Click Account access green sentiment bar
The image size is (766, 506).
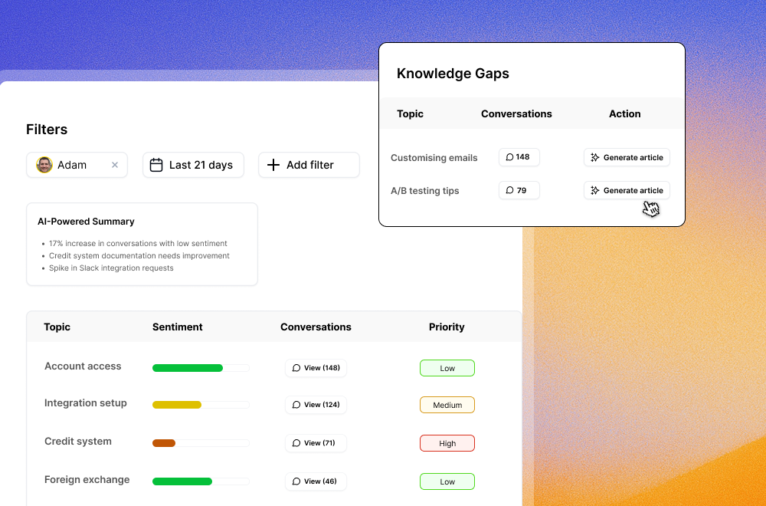[x=188, y=368]
